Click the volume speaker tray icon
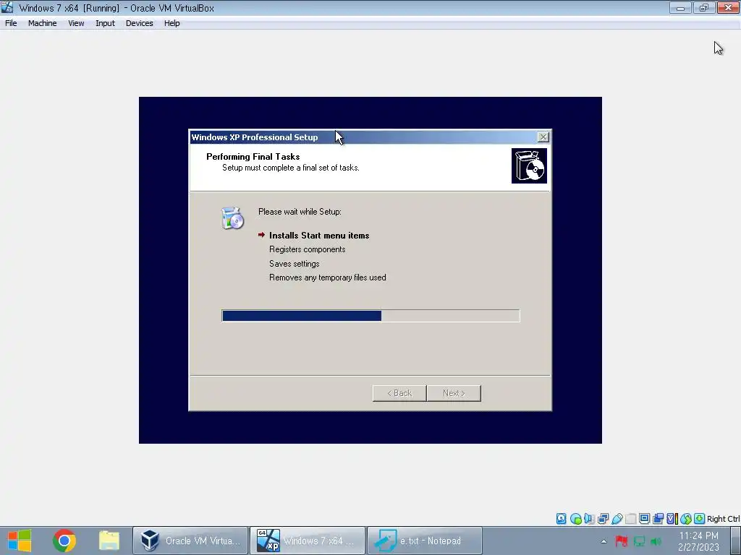Viewport: 741px width, 555px height. coord(656,541)
